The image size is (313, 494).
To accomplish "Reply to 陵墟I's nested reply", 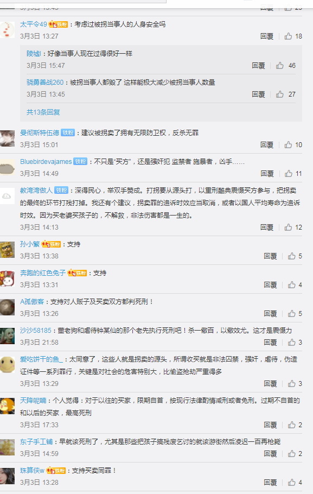I will click(258, 66).
